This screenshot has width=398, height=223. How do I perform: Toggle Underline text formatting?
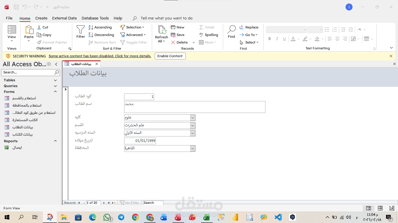(285, 39)
